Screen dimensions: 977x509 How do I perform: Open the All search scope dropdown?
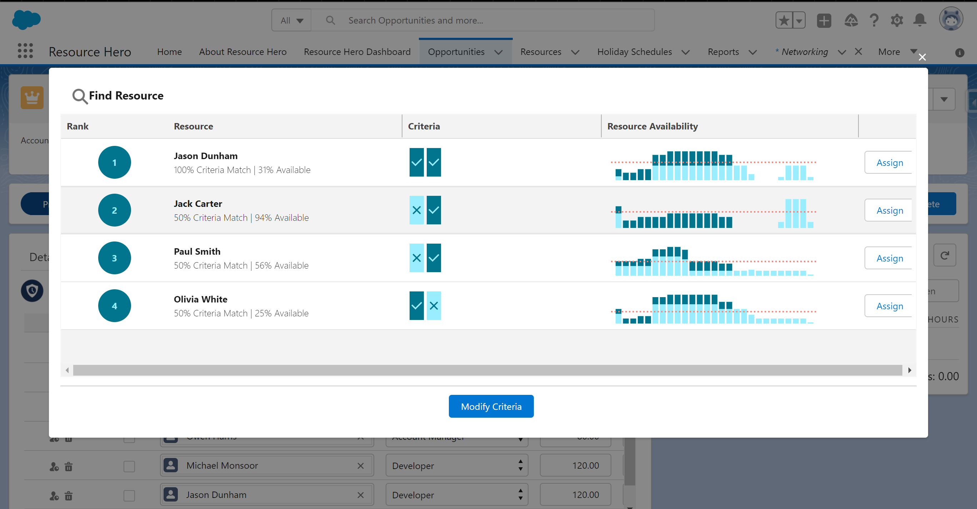point(291,20)
